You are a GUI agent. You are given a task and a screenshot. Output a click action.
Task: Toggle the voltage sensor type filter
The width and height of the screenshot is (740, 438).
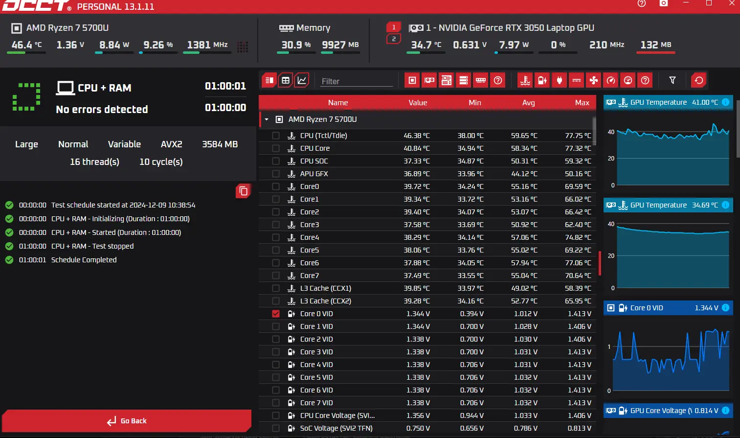pos(542,80)
